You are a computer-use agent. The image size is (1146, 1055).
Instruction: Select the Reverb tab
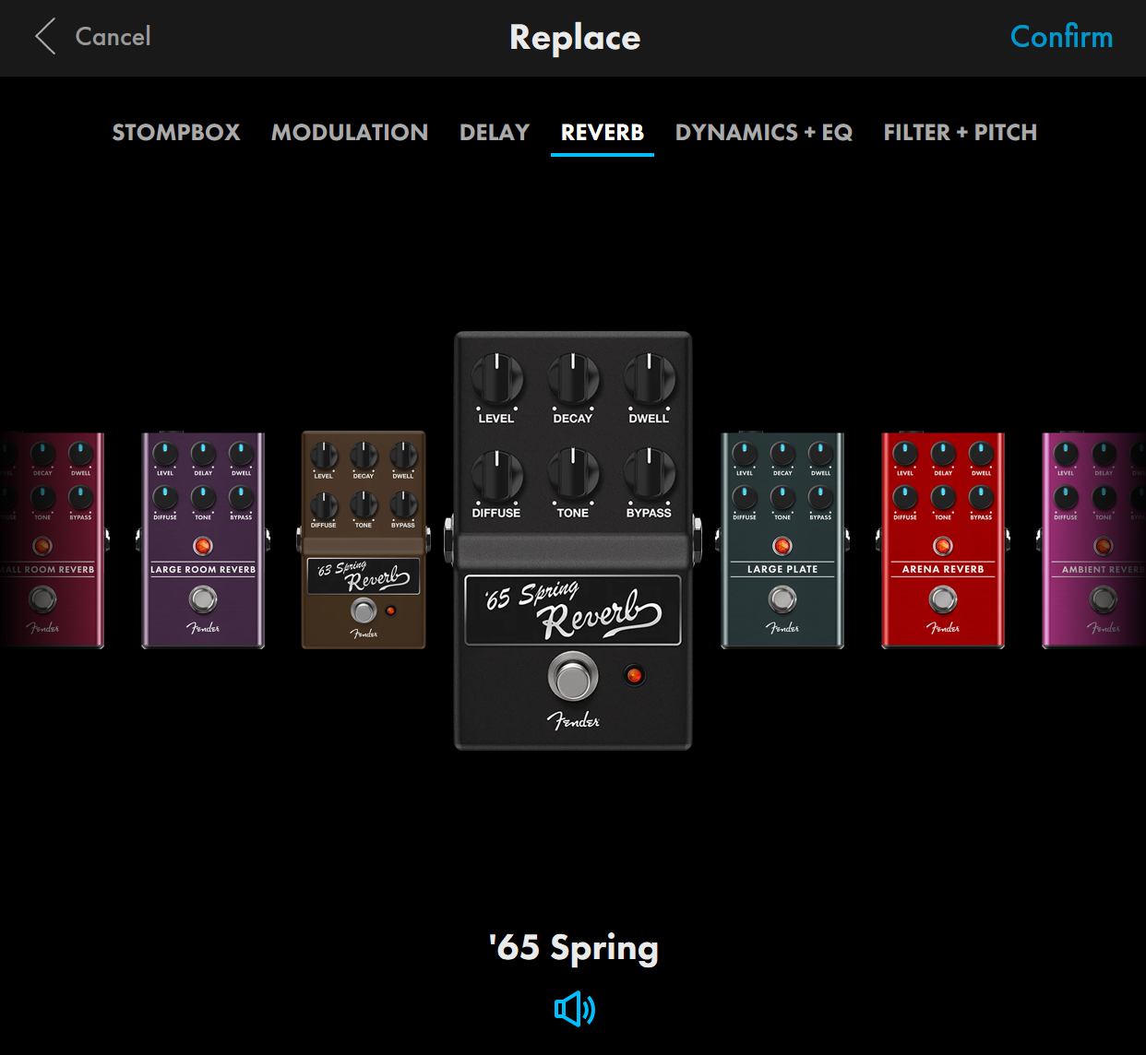click(x=603, y=133)
